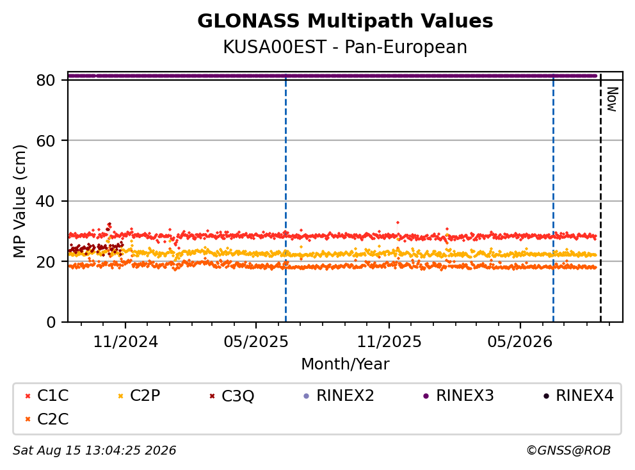Click the GLONASS Multipath Values title
Screen dimensions: 635x470
[345, 21]
